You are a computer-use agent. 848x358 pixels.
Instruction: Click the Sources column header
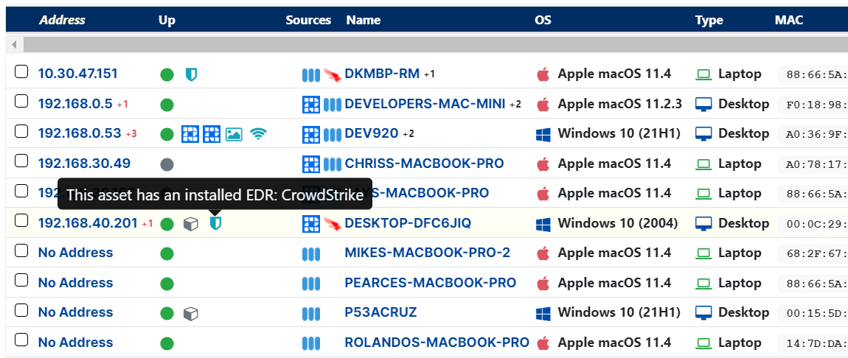coord(308,20)
